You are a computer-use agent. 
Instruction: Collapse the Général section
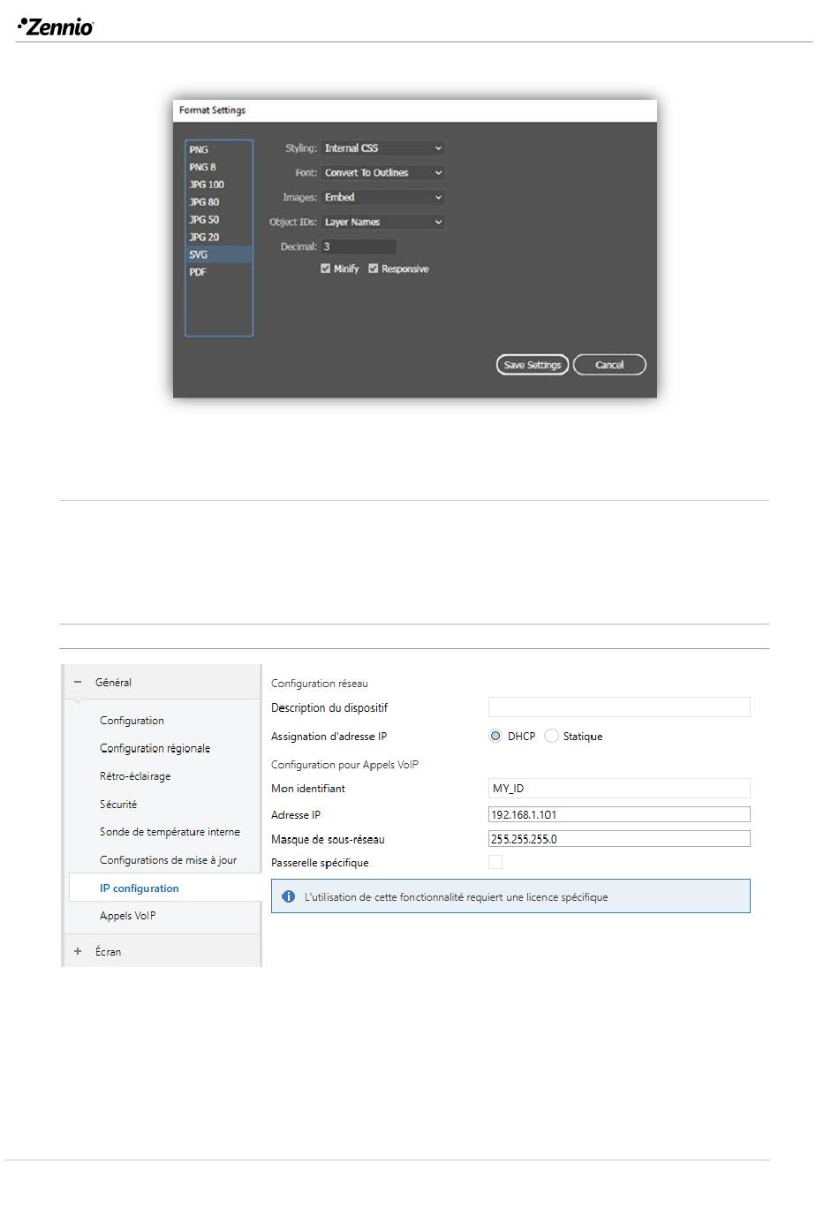78,683
